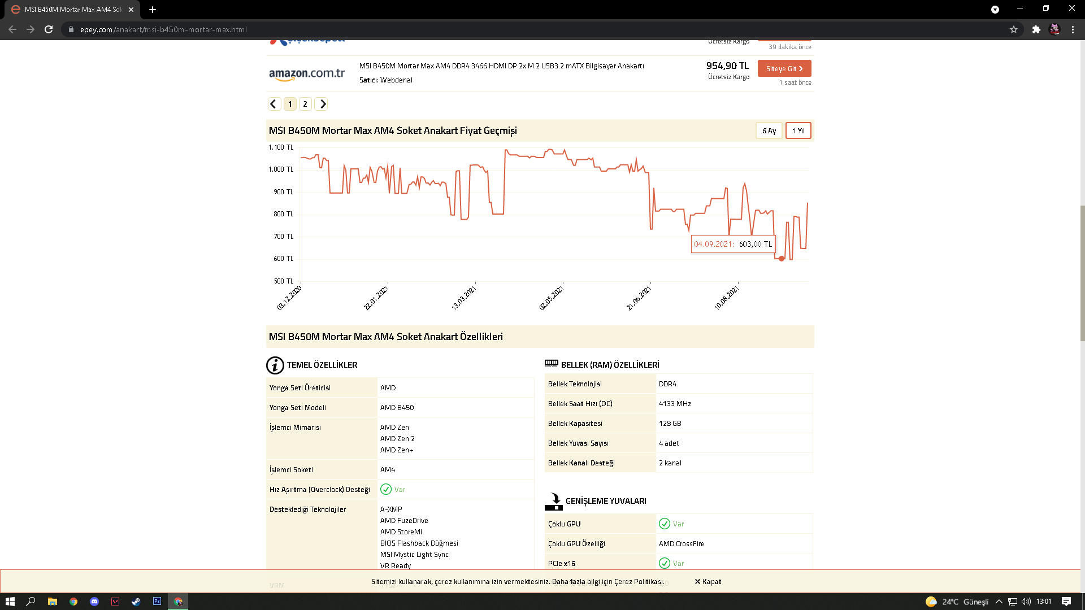Open Photoshop from the taskbar

[157, 602]
